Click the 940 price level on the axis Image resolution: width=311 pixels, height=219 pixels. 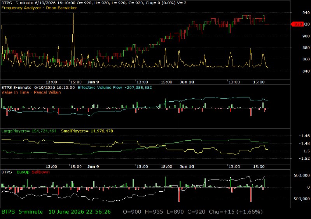pyautogui.click(x=306, y=13)
